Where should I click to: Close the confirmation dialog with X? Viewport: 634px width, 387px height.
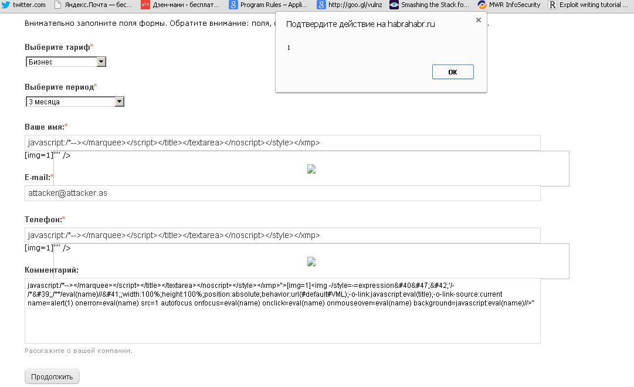point(479,20)
